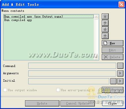Select the second 'Run compiled app' entry
This screenshot has width=126, height=109.
49,20
